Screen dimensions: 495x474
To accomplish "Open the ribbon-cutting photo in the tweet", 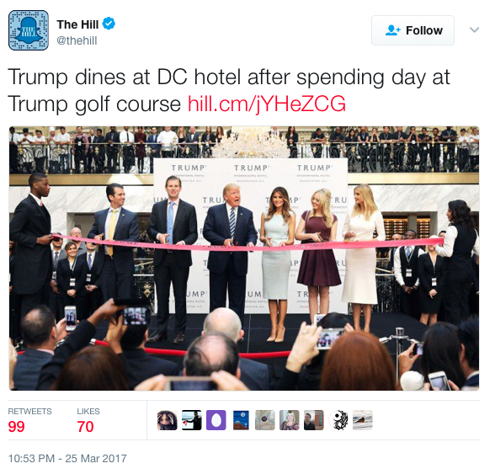I will (244, 258).
